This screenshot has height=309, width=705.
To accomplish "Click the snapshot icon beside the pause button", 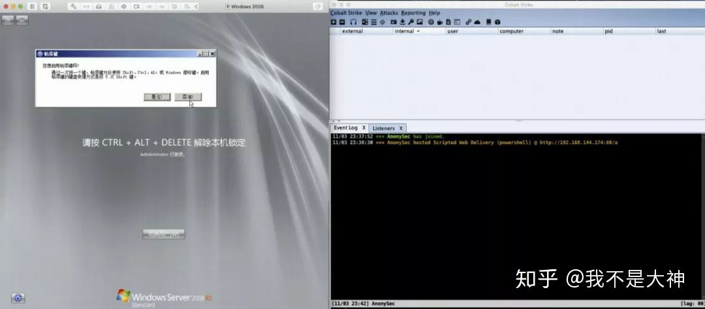I will click(45, 7).
